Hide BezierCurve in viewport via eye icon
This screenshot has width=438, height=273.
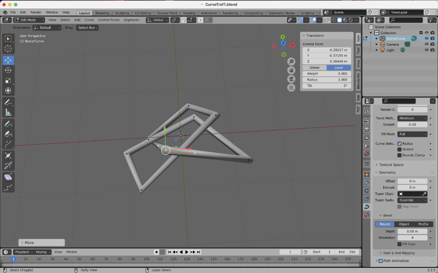pyautogui.click(x=426, y=38)
